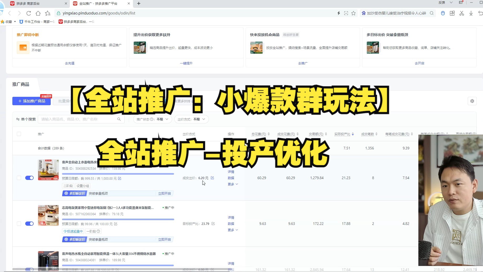Expand 更多 menu in 容声全自动上水壶 row

(233, 184)
